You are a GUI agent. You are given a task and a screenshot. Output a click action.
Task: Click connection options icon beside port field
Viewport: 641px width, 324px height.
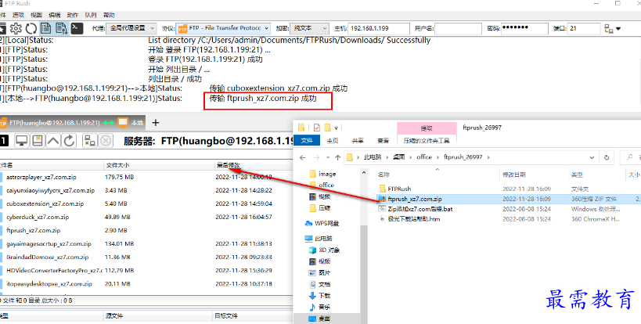click(x=608, y=29)
